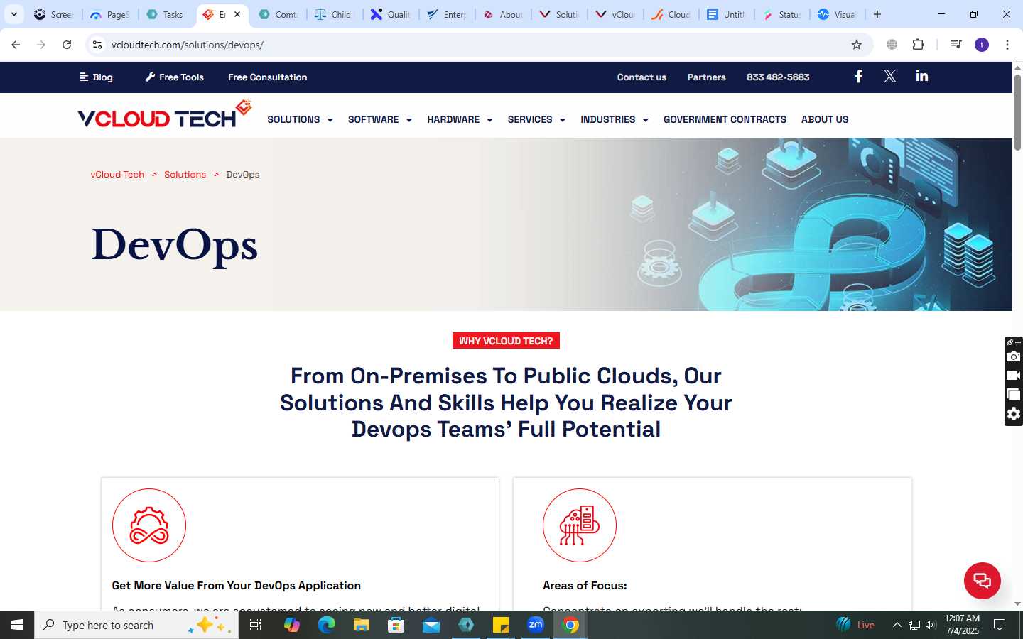
Task: Open the volume control in system tray
Action: 931,625
